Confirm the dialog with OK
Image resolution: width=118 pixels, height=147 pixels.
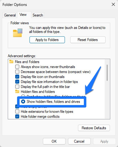[54, 141]
